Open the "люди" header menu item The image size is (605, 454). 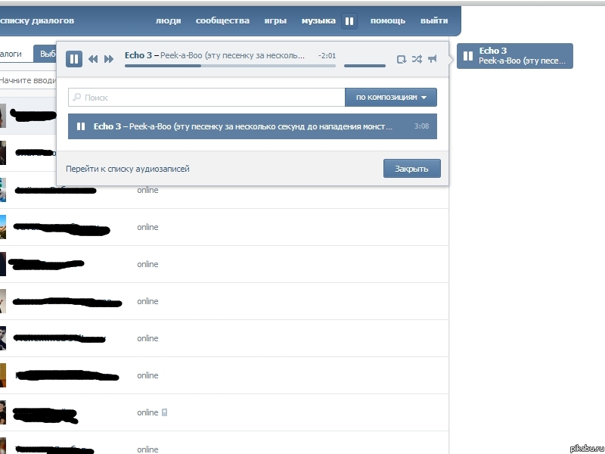click(168, 21)
